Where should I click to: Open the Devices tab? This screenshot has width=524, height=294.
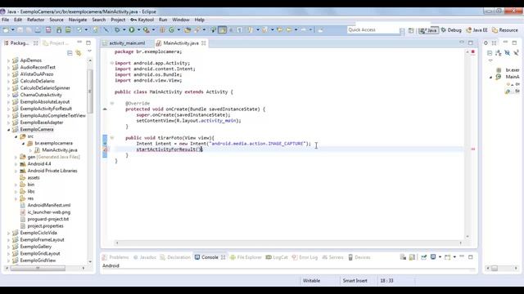359,257
